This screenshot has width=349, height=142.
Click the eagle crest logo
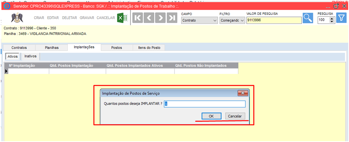[x=17, y=18]
